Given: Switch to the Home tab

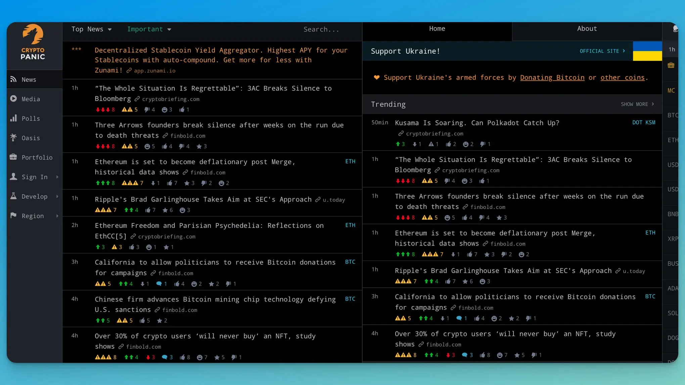Looking at the screenshot, I should (x=437, y=32).
